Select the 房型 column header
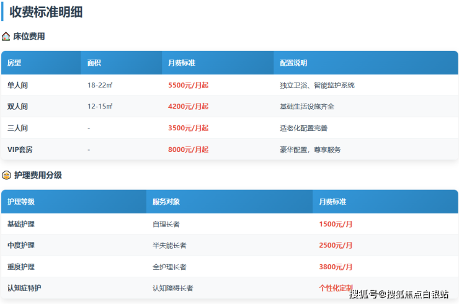The height and width of the screenshot is (304, 459). 14,63
